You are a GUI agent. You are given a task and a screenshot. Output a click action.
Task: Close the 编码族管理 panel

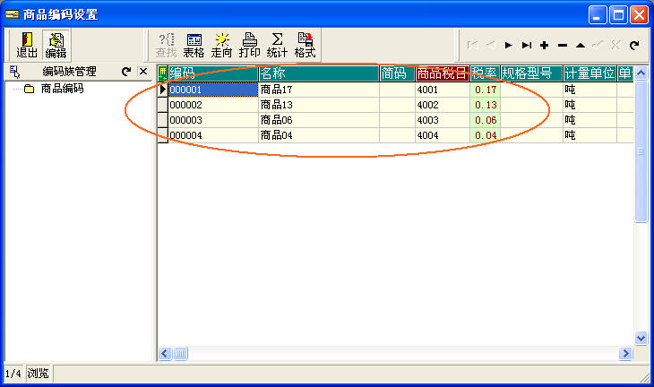pyautogui.click(x=143, y=72)
